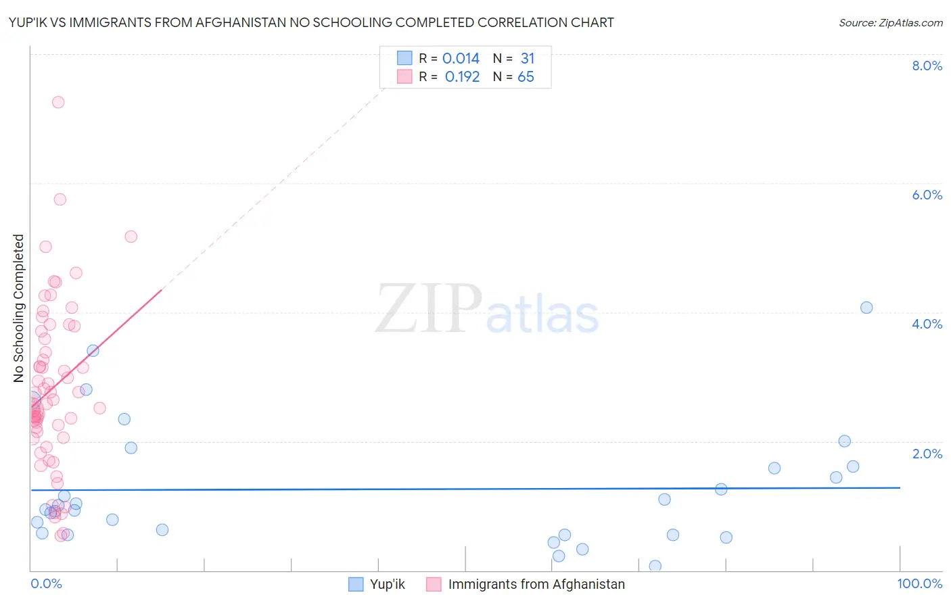
Task: Open the ZipAtlas.com source link
Action: pyautogui.click(x=891, y=23)
